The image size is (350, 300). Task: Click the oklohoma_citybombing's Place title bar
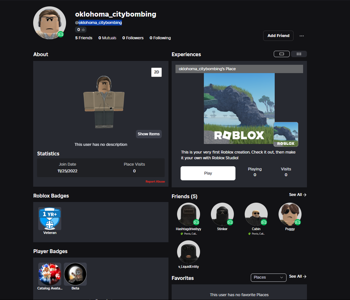point(239,69)
